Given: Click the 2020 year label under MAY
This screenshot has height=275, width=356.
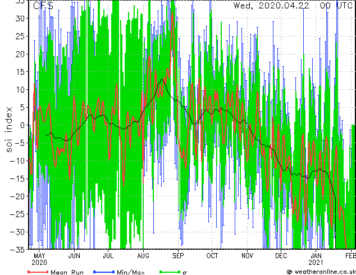Looking at the screenshot, I should tap(39, 263).
